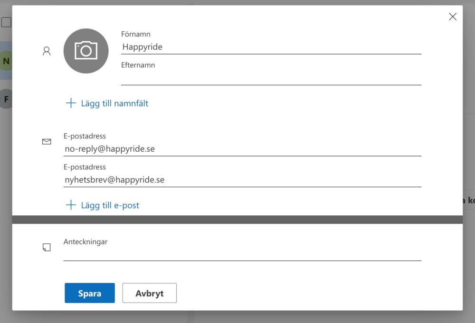
Task: Click the plus icon next to Lägg till namnfält
Action: click(71, 103)
